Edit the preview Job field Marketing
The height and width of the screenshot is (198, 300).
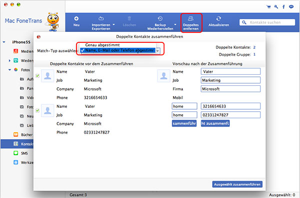[230, 80]
